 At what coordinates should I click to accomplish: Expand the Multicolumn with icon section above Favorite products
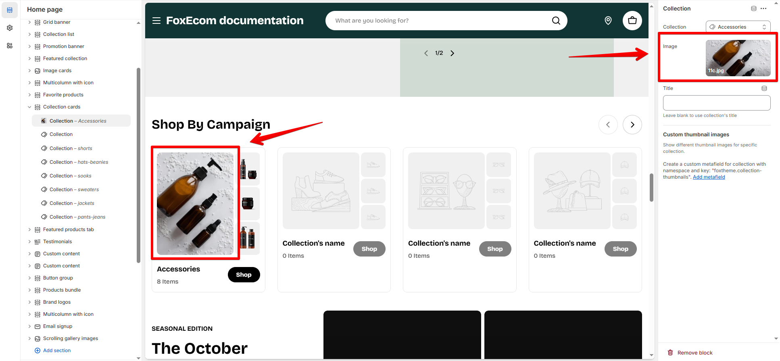pos(29,83)
